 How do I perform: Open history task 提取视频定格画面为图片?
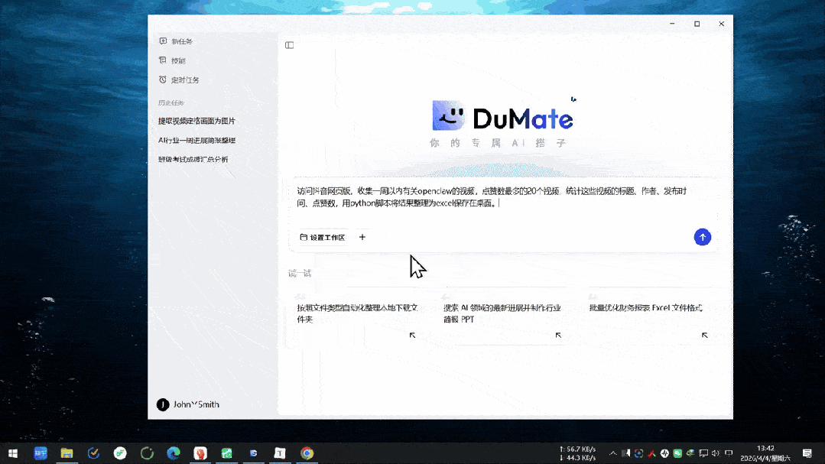click(x=197, y=121)
